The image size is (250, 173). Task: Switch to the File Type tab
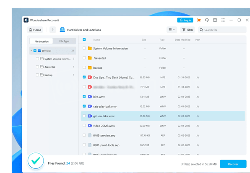coord(64,41)
